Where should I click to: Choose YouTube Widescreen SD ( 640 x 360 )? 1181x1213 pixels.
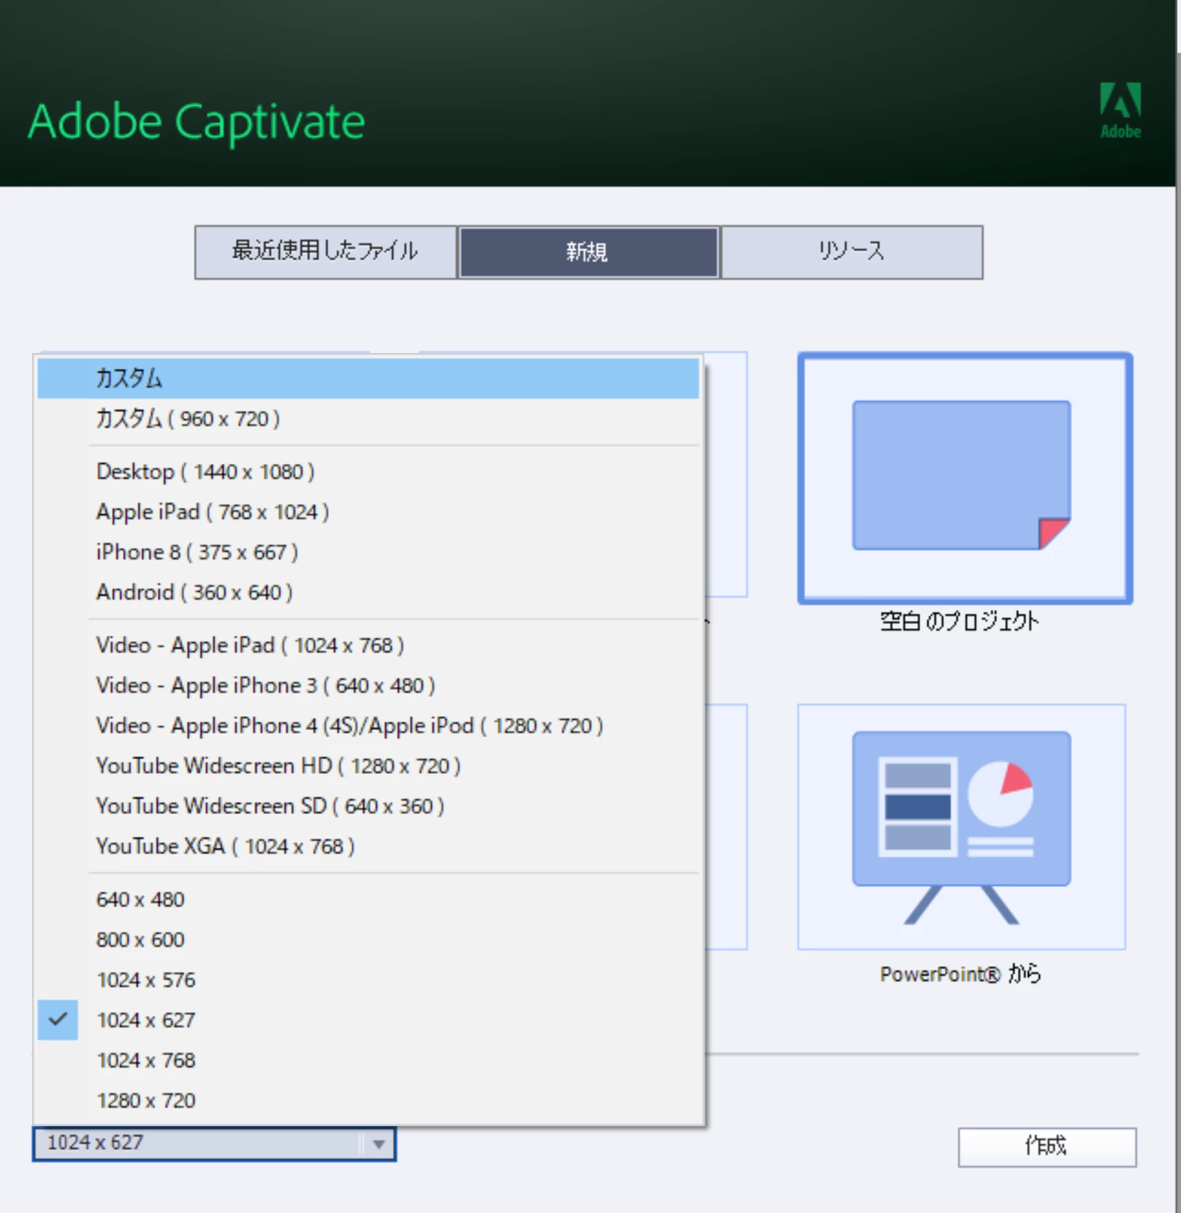tap(368, 806)
